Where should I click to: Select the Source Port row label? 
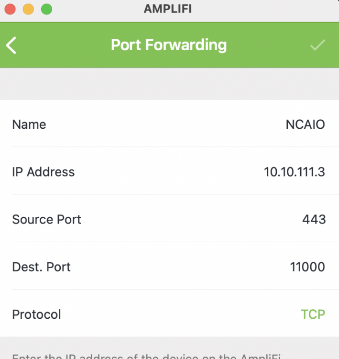(46, 219)
